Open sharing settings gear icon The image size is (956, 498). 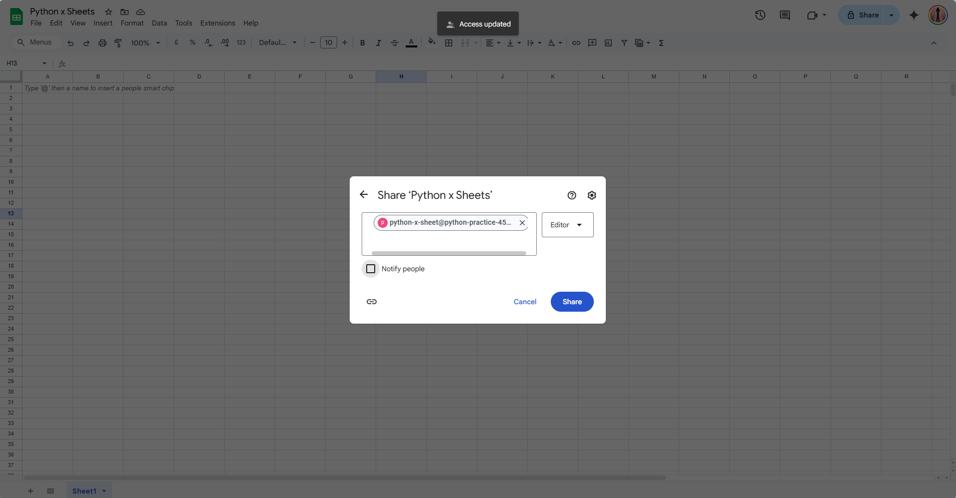592,195
